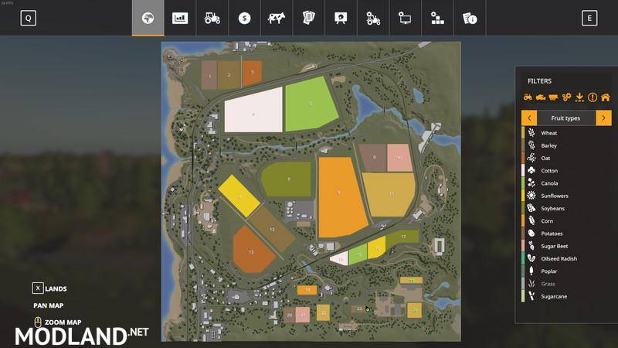The width and height of the screenshot is (618, 348).
Task: Click the E next-page key button
Action: pyautogui.click(x=589, y=18)
